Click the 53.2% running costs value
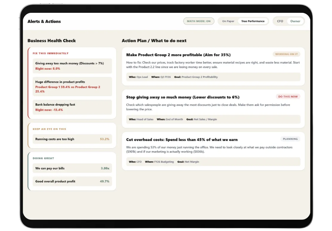The width and height of the screenshot is (332, 231). coord(104,139)
